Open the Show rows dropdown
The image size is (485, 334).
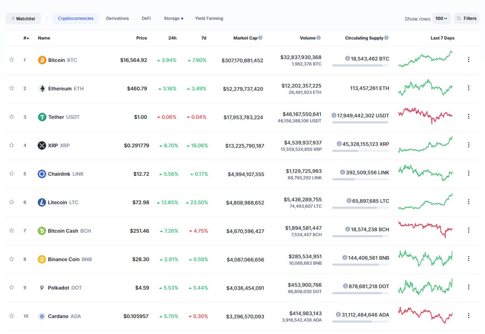click(441, 18)
